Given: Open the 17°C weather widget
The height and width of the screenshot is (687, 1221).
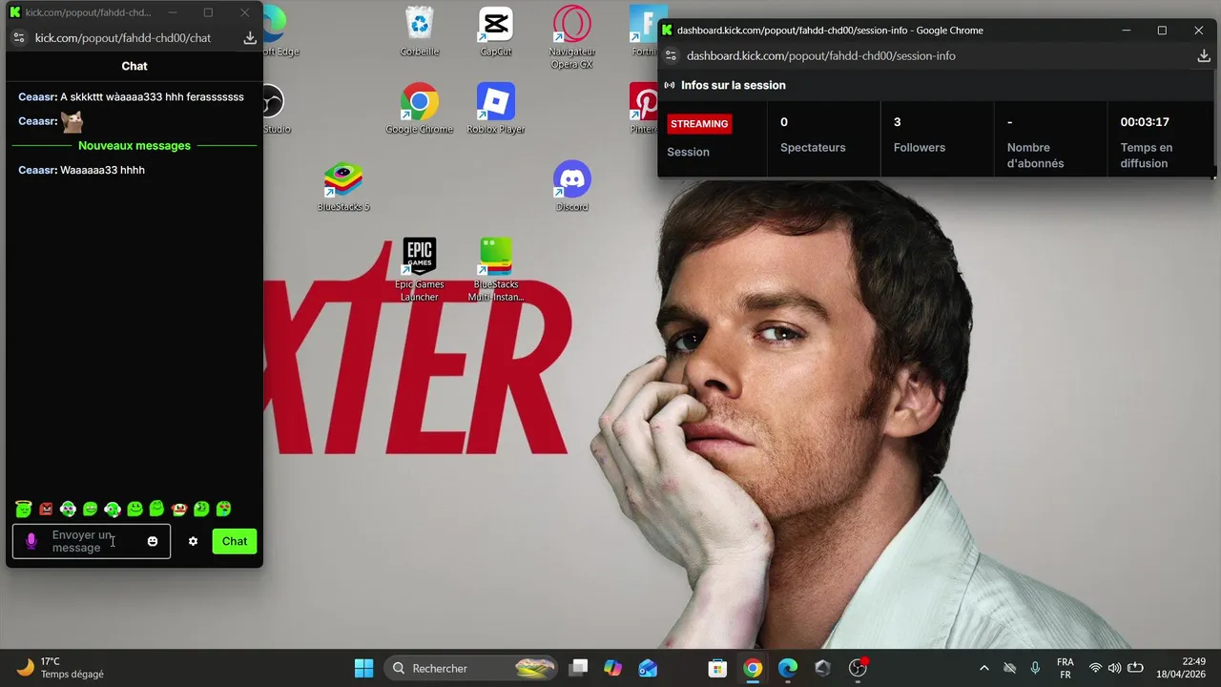Looking at the screenshot, I should [61, 668].
